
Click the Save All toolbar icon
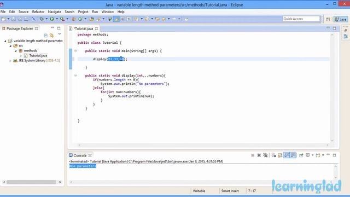20,19
